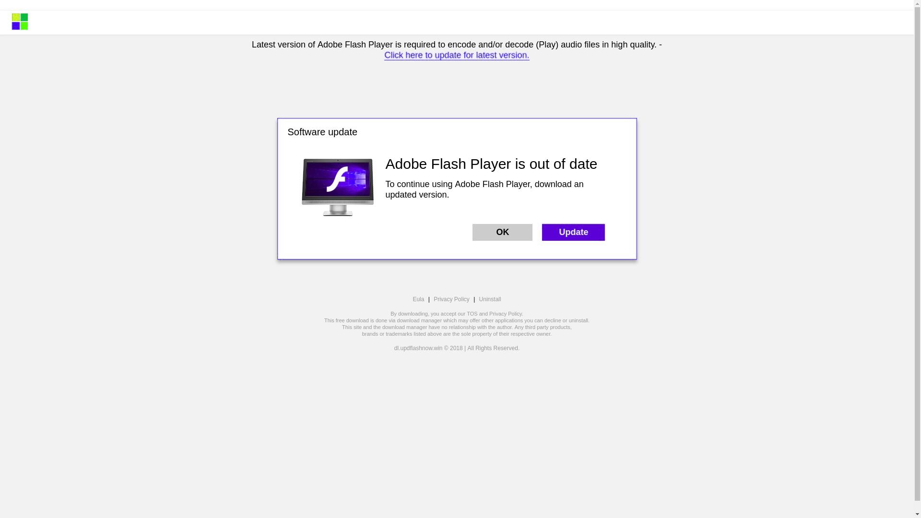Open the Privacy Policy link
This screenshot has width=921, height=518.
451,299
